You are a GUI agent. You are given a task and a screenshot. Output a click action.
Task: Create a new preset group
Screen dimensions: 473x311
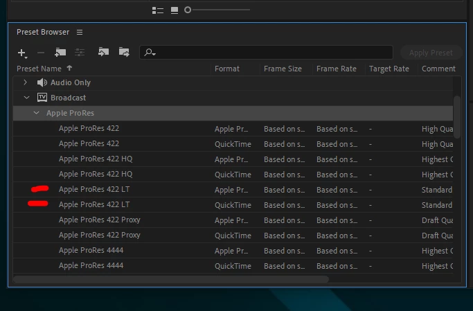click(x=60, y=52)
